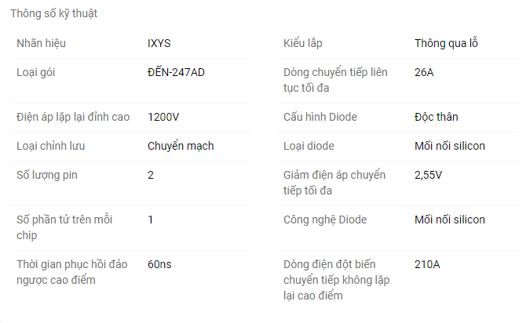Click the 'Độc thân' configuration value

(x=436, y=117)
